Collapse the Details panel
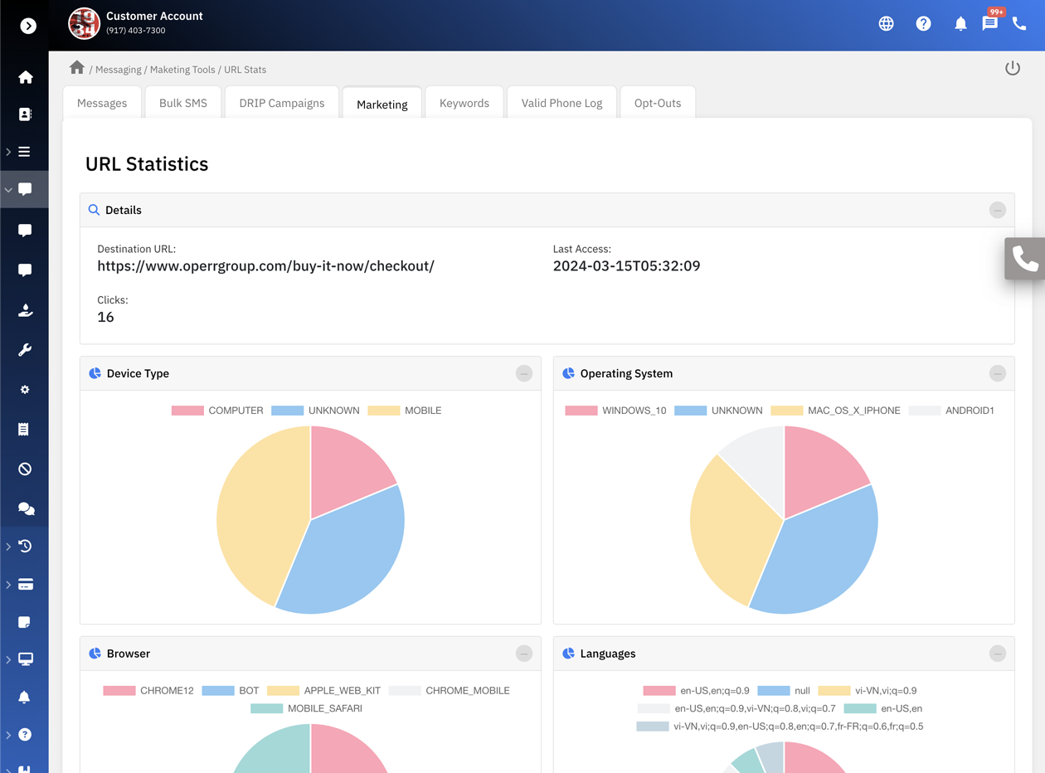Screen dimensions: 1045x773 (x=998, y=210)
